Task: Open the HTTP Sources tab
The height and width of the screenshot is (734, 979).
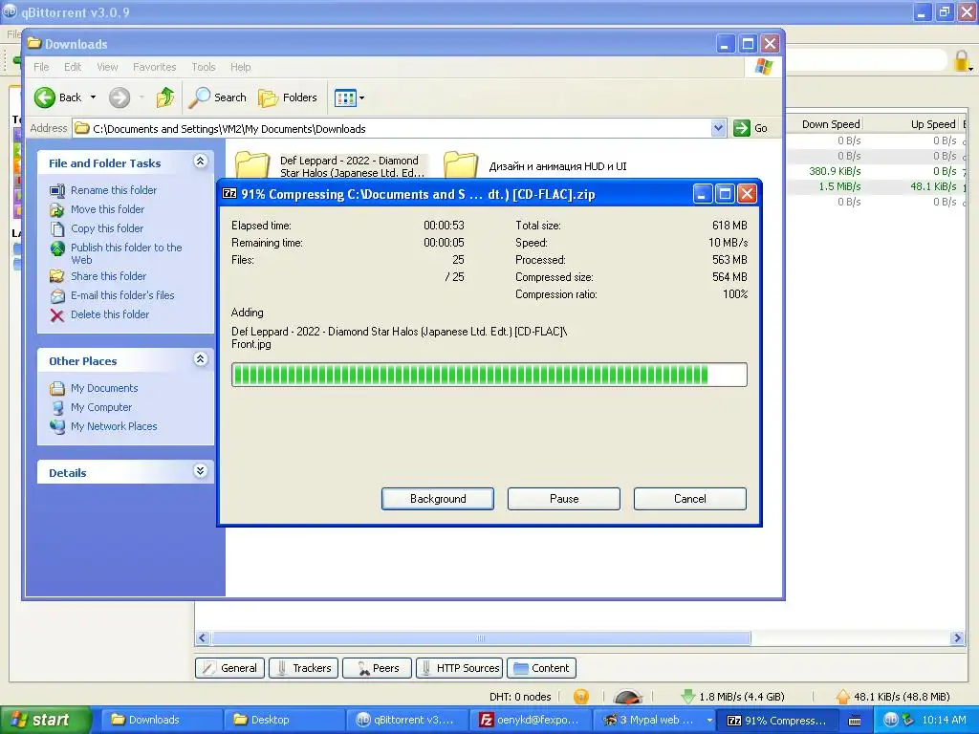Action: 460,668
